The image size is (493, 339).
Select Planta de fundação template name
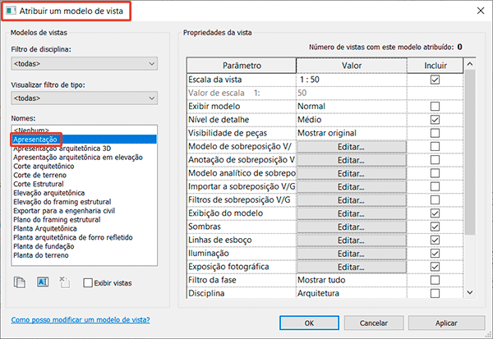coord(44,246)
